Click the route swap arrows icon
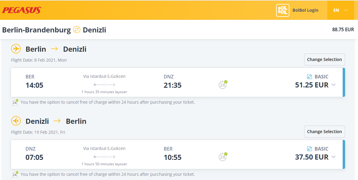 pyautogui.click(x=77, y=30)
